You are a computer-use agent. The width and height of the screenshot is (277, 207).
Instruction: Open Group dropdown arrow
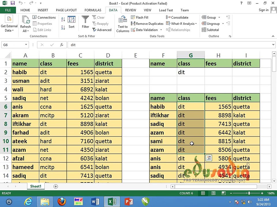(x=219, y=17)
